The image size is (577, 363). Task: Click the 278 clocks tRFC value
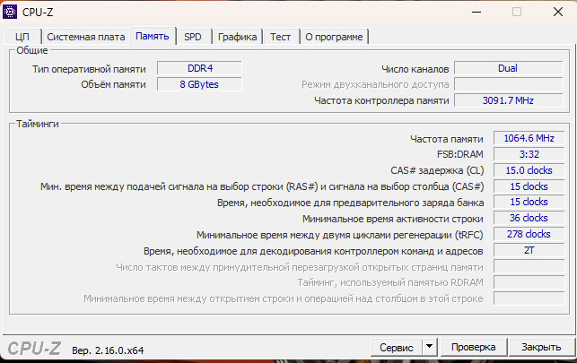[529, 234]
